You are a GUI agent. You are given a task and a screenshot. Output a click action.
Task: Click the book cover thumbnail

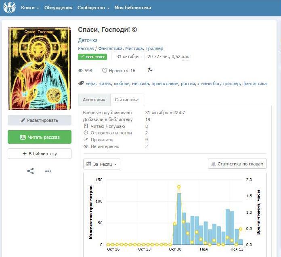click(x=40, y=69)
